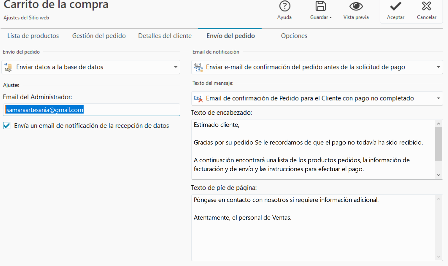448x266 pixels.
Task: Click the header text scroll up arrow
Action: (x=439, y=123)
